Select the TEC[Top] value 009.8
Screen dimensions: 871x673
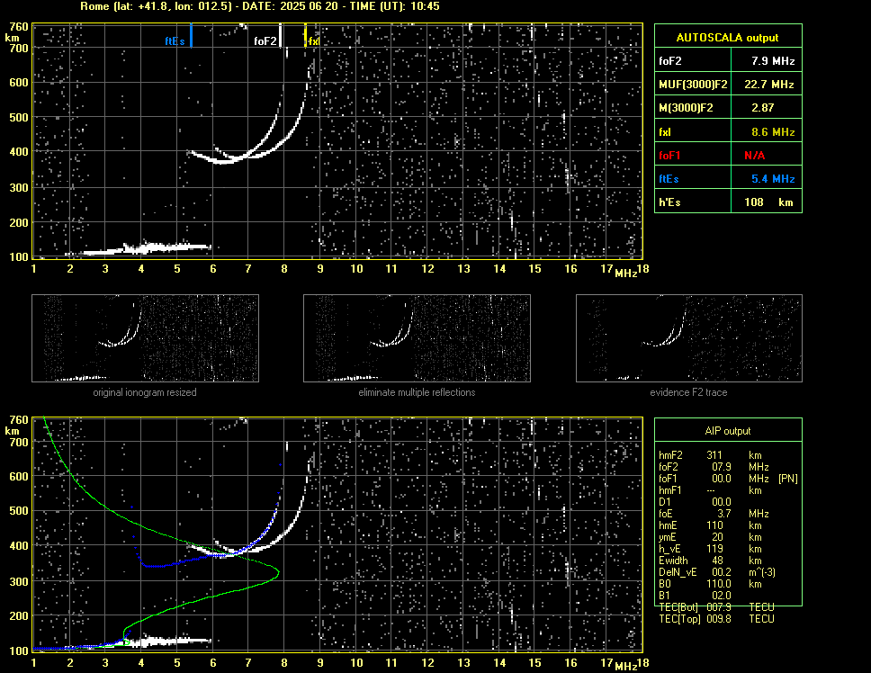tap(719, 619)
